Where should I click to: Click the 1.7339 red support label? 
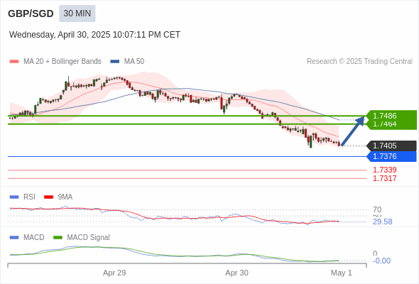point(384,170)
